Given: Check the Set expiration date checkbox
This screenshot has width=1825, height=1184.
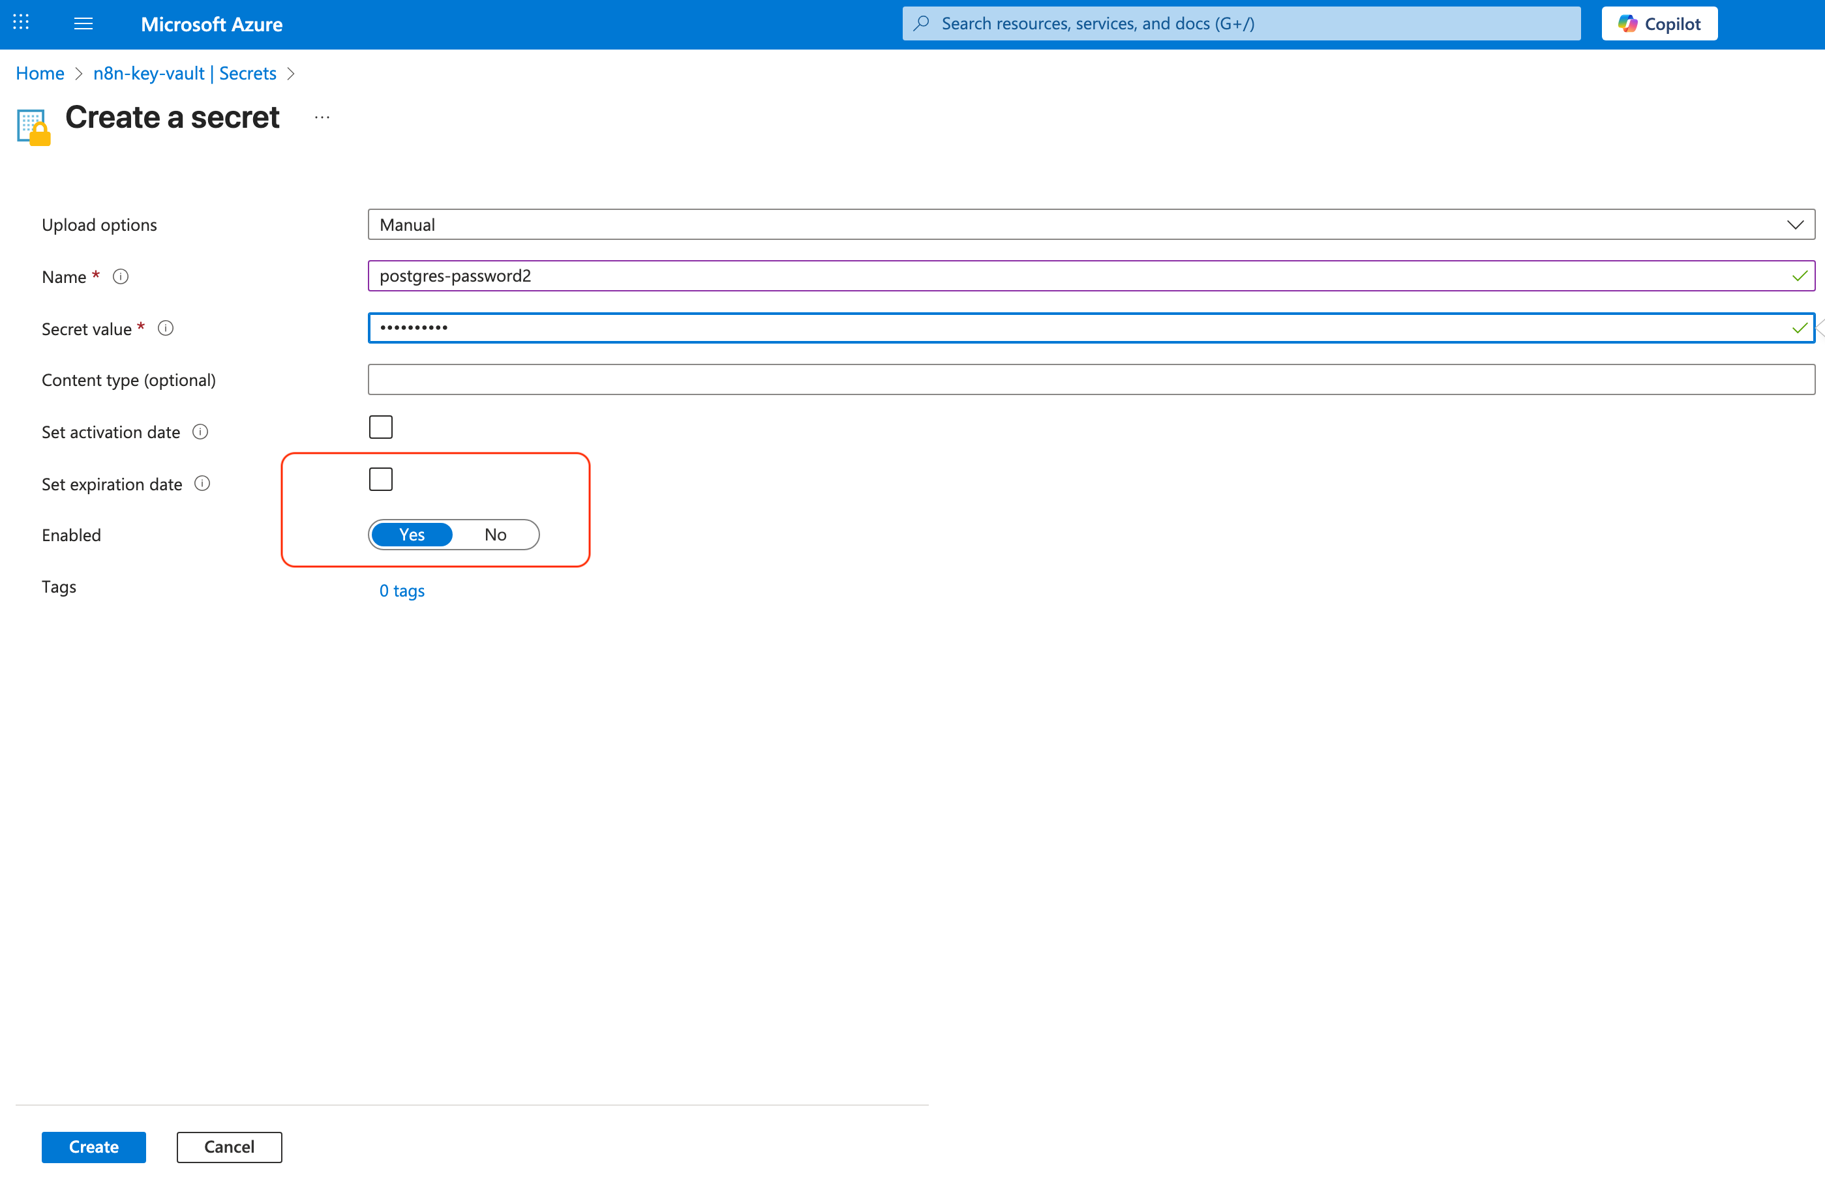Looking at the screenshot, I should pos(380,480).
